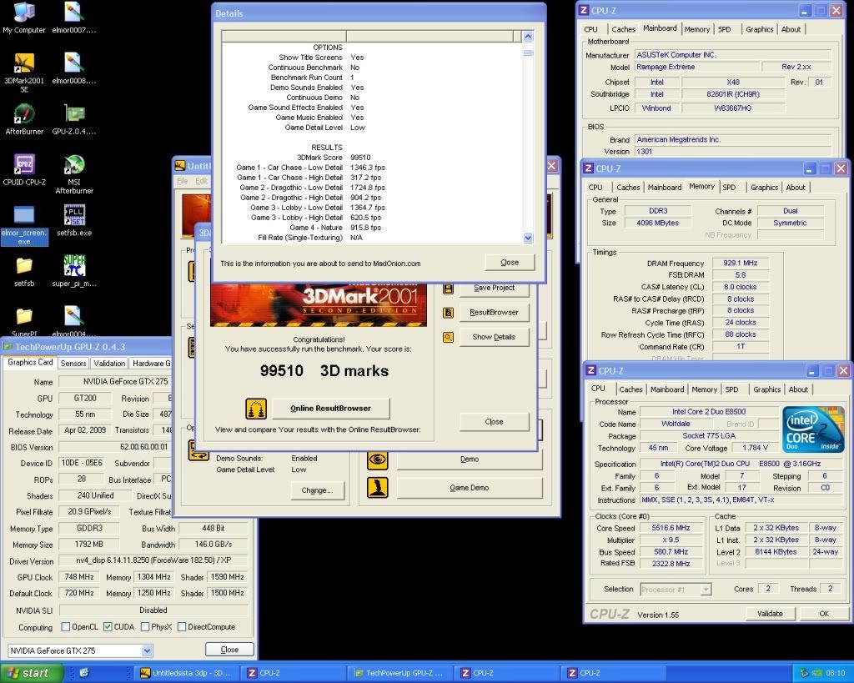Viewport: 854px width, 683px height.
Task: Open the GPU-Z.0.4 desktop icon
Action: 74,115
